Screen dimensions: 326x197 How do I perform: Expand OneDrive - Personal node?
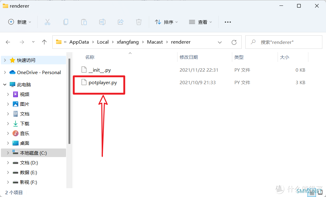coord(5,72)
